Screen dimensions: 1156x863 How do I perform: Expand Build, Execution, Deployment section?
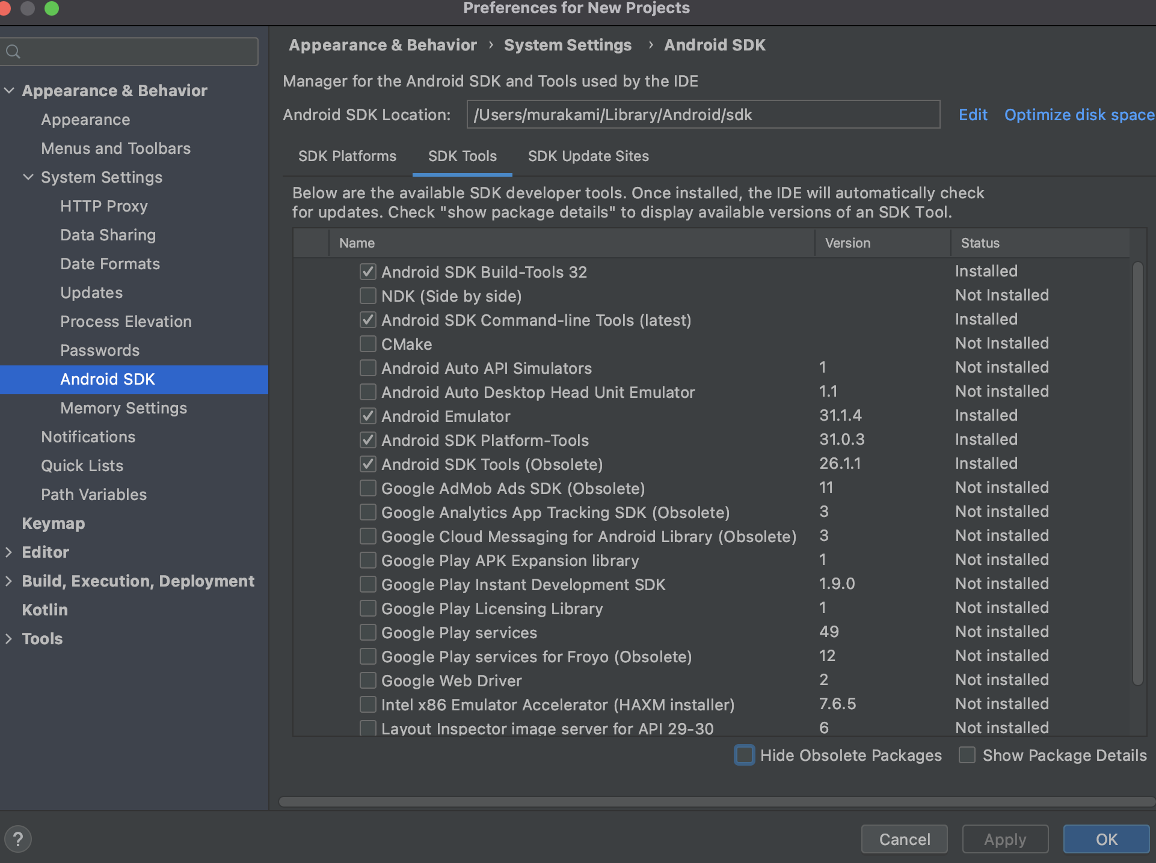[9, 581]
